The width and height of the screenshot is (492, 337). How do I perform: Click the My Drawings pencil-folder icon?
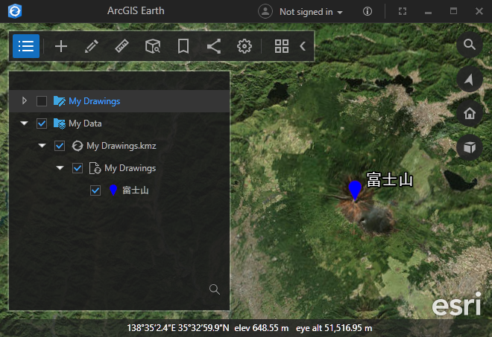[60, 101]
